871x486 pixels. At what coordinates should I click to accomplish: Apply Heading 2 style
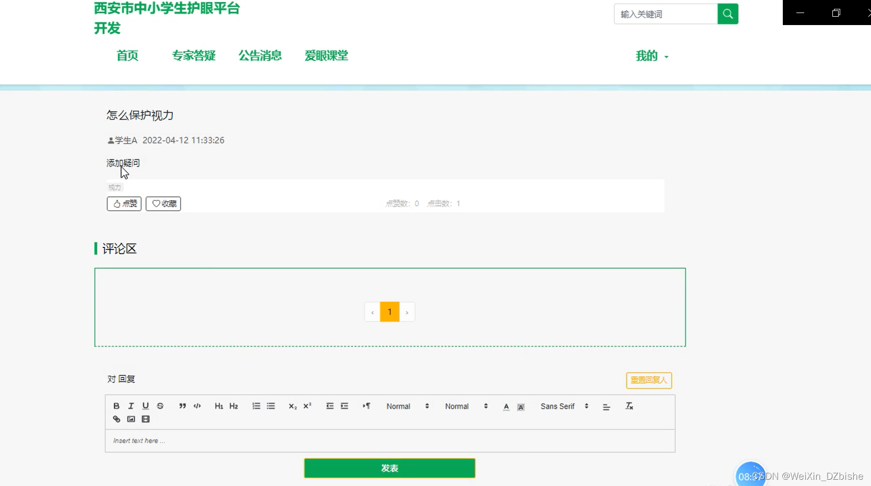(234, 406)
